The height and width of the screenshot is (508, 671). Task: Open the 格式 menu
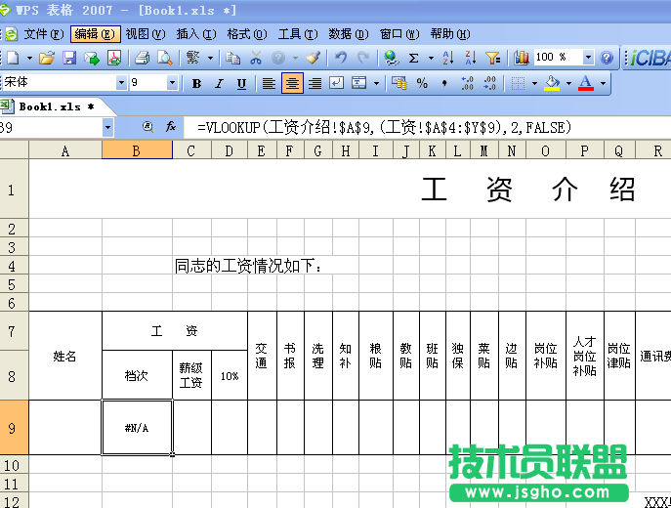pyautogui.click(x=247, y=34)
